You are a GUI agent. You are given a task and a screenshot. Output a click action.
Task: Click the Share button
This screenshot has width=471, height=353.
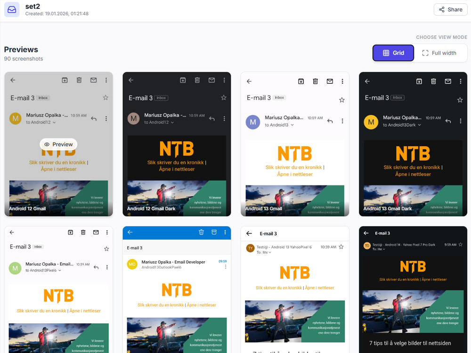[450, 9]
